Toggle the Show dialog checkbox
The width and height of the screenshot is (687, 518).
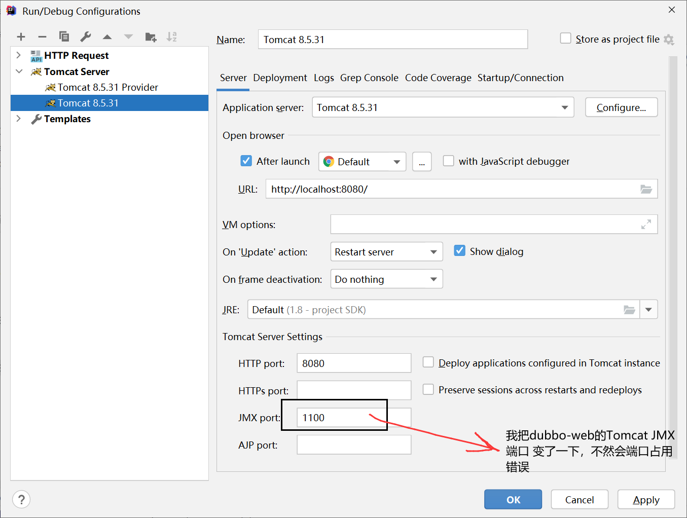pos(459,250)
